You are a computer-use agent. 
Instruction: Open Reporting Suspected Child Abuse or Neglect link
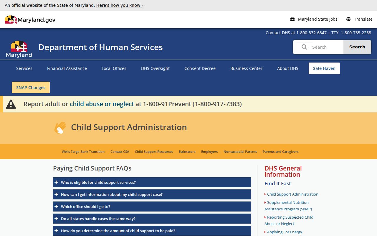click(289, 220)
